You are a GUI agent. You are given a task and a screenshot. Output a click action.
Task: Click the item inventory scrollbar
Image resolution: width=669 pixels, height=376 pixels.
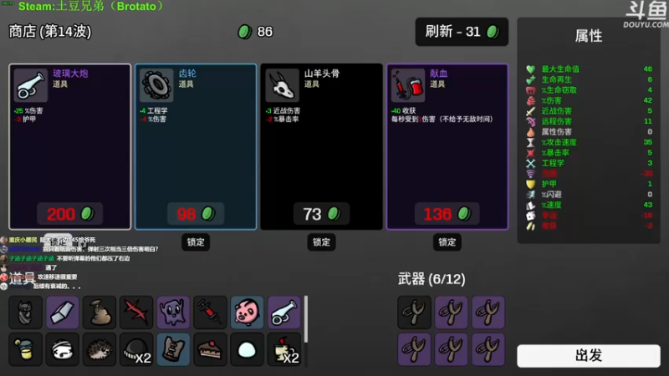[x=305, y=319]
